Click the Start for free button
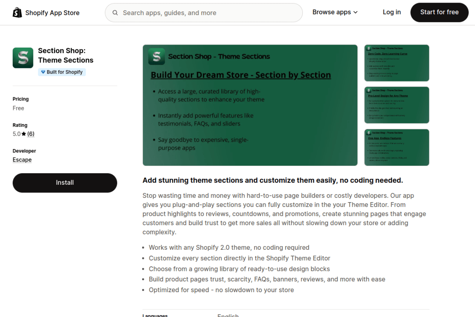 pos(439,12)
